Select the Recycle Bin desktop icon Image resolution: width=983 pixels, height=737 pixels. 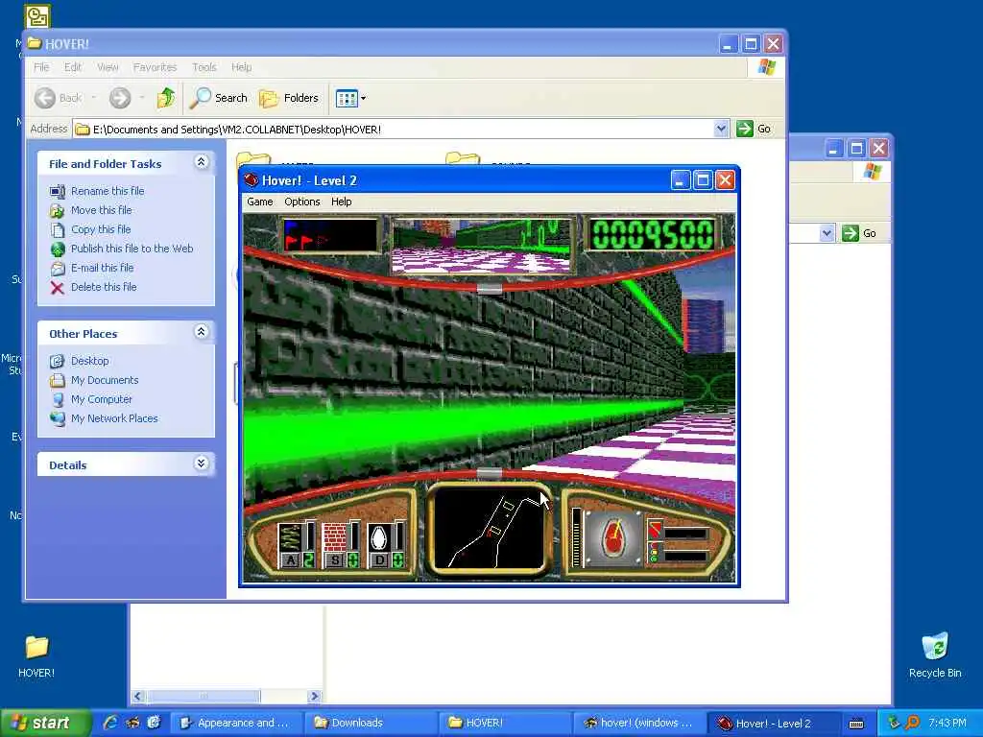pos(935,655)
